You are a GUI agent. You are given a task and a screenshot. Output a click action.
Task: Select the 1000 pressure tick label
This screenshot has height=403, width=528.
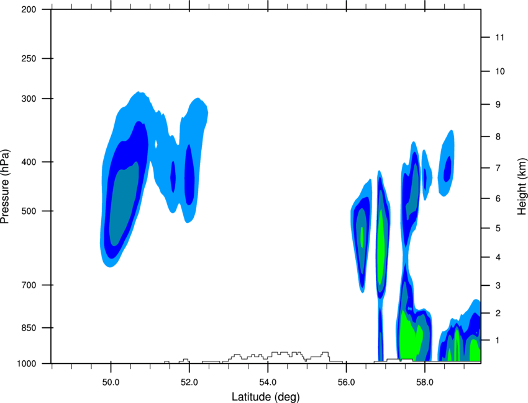[x=26, y=364]
